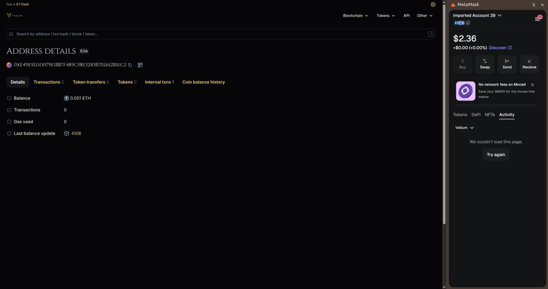Image resolution: width=548 pixels, height=289 pixels.
Task: Click Try again button
Action: [496, 155]
